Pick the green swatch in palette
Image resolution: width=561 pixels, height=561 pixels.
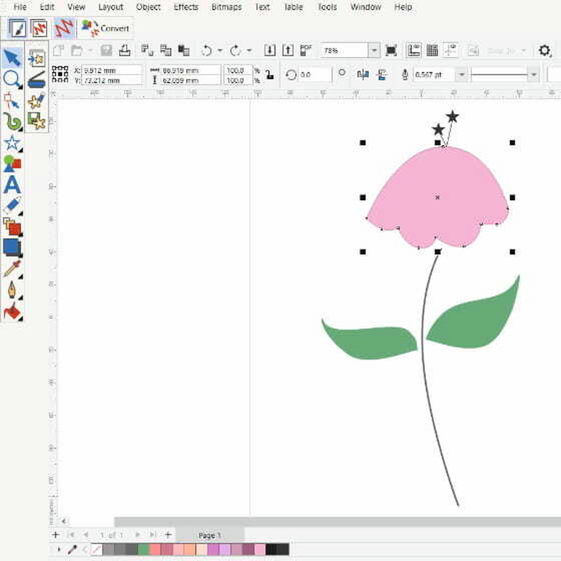tap(144, 549)
